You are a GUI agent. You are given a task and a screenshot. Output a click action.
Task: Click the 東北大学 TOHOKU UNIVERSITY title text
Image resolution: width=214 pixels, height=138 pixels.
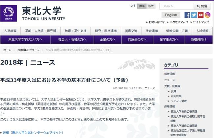tap(43, 13)
